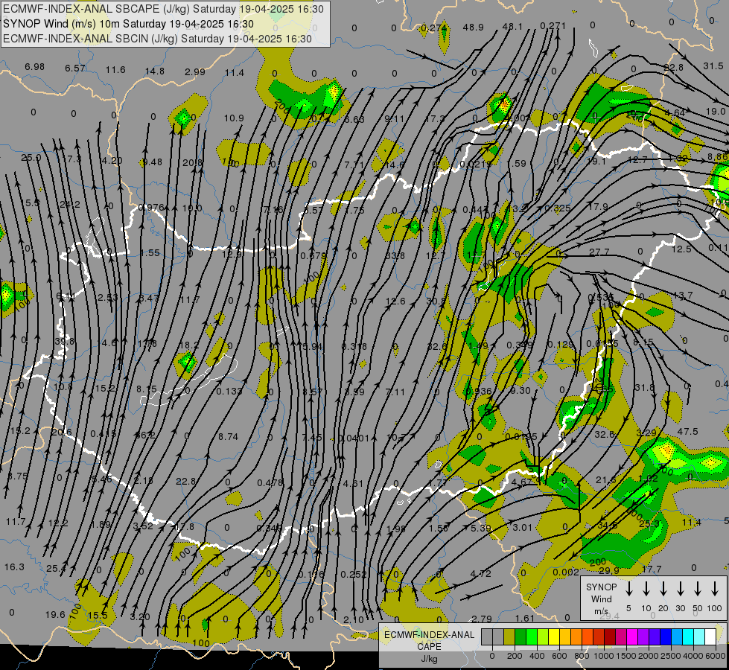This screenshot has height=670, width=729.
Task: Select the SBCIN title line in the header box
Action: 157,39
